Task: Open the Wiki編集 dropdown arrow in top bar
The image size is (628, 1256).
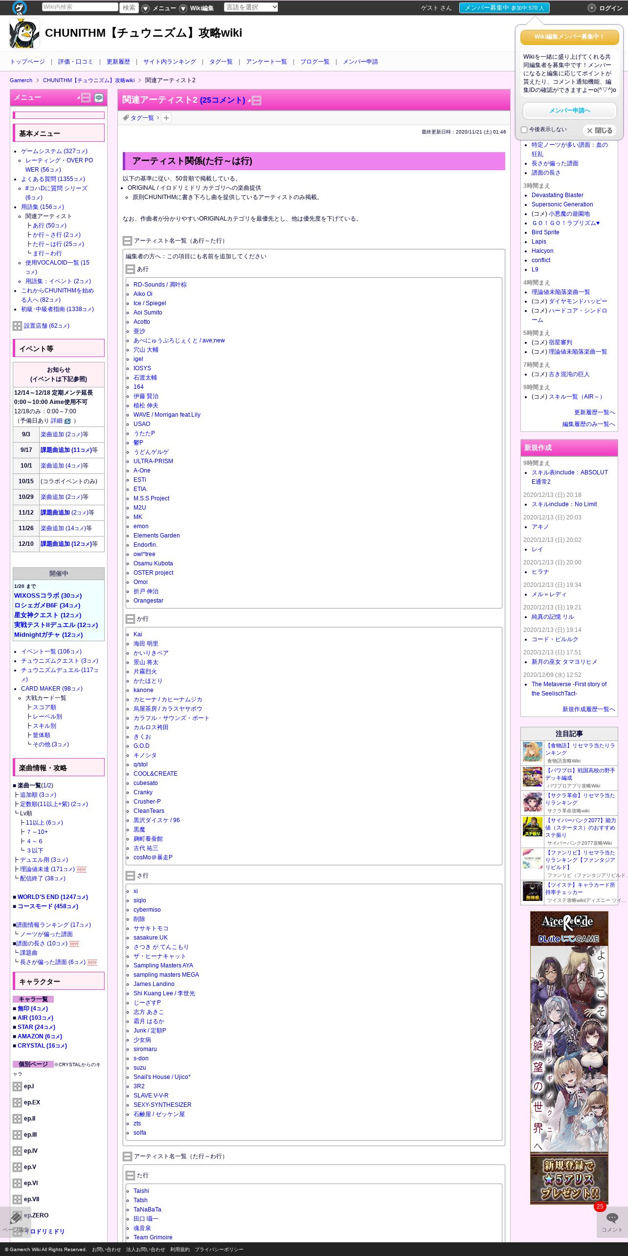Action: click(183, 8)
